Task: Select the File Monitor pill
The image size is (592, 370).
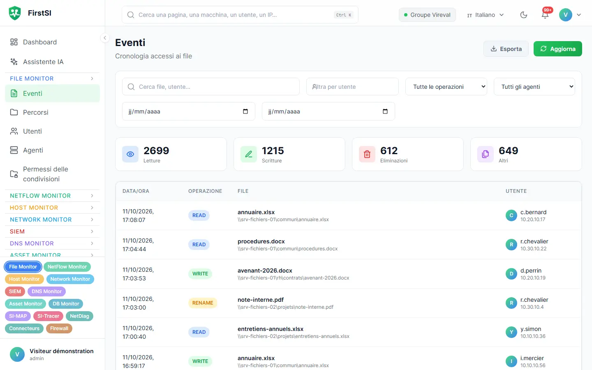Action: (23, 267)
